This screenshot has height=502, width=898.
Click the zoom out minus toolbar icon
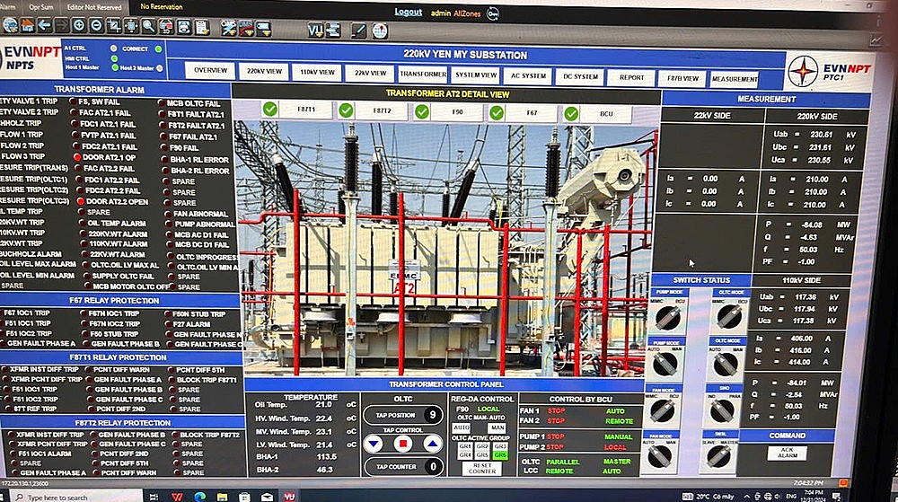pos(96,26)
